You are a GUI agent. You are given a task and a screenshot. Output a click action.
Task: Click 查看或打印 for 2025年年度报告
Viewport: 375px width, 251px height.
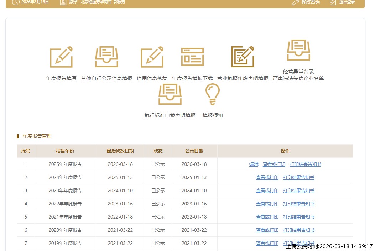[x=274, y=164]
